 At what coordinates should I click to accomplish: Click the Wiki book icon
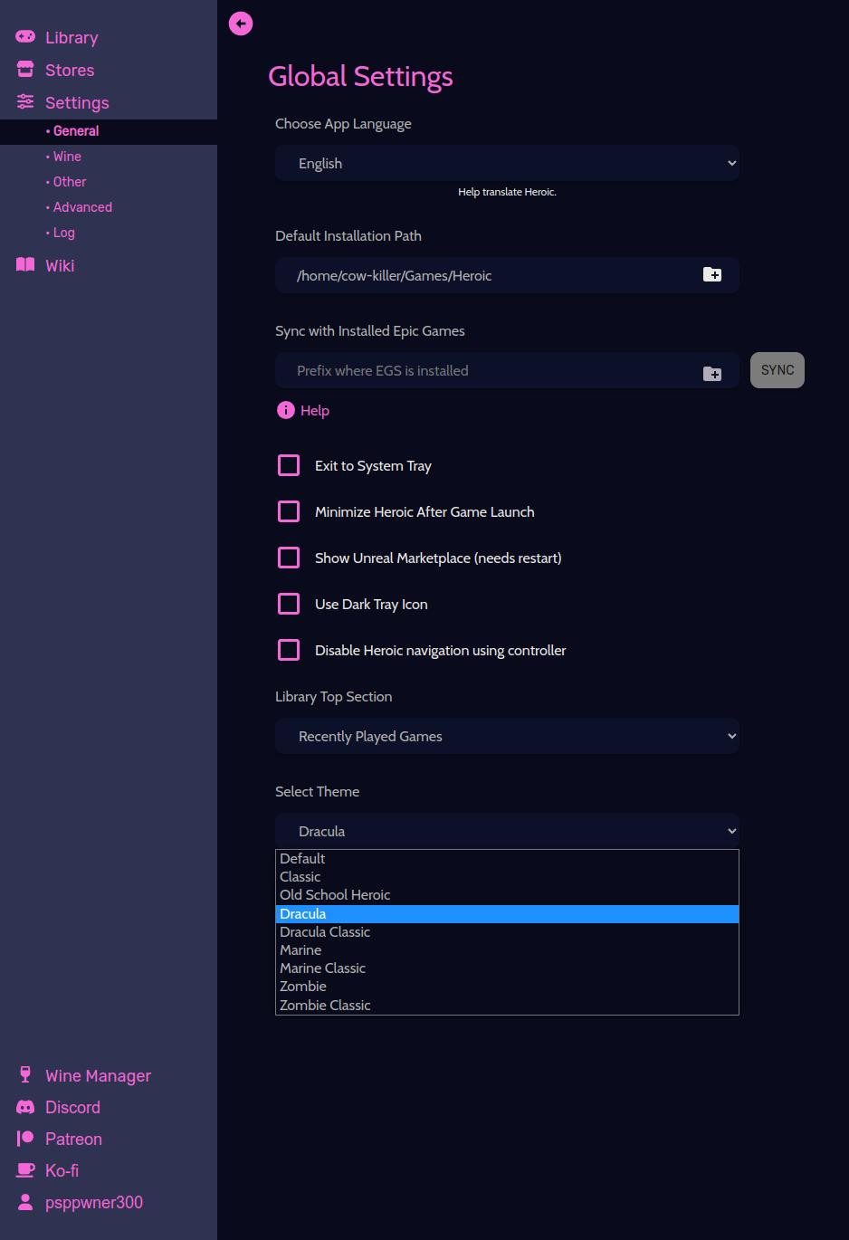pyautogui.click(x=25, y=264)
